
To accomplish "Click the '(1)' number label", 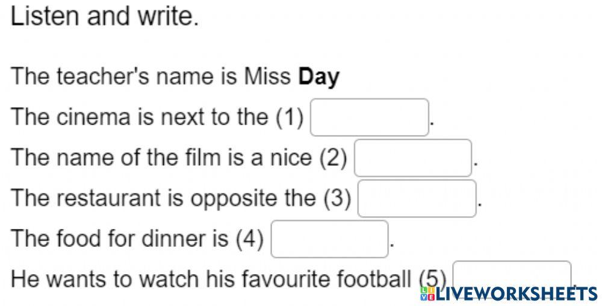I will pyautogui.click(x=290, y=117).
